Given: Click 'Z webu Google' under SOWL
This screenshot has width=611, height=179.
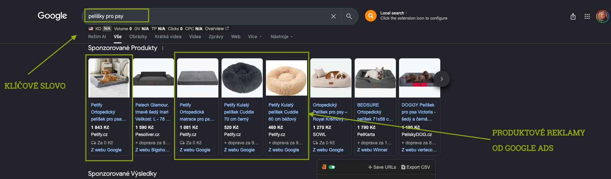Looking at the screenshot, I should tap(328, 150).
